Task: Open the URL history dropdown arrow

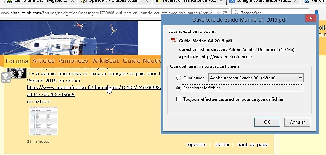Action: [219, 13]
